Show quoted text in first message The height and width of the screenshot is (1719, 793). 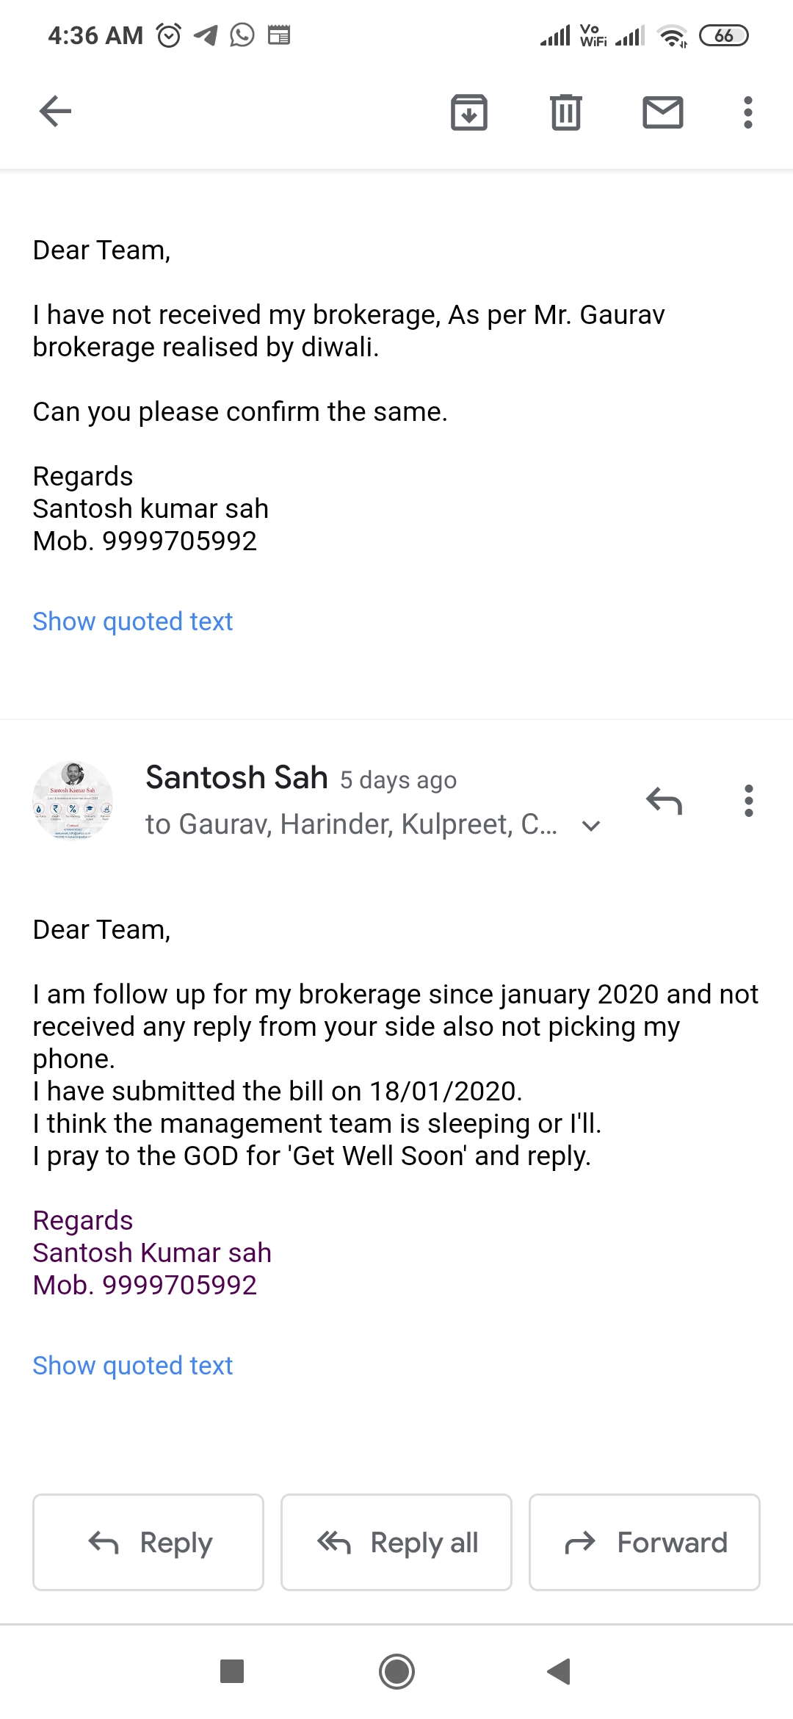[x=132, y=621]
